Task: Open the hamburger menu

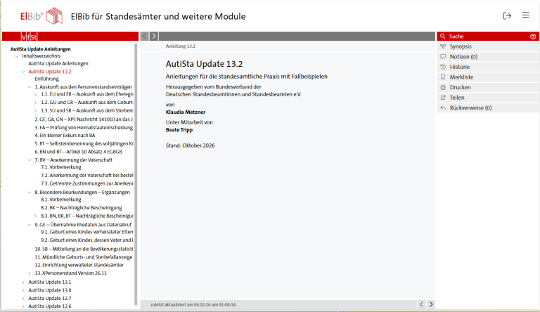Action: coord(525,15)
